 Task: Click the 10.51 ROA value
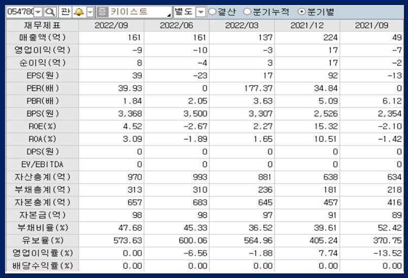click(326, 139)
